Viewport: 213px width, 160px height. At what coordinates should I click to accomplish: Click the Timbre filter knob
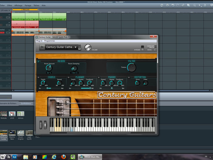(132, 67)
